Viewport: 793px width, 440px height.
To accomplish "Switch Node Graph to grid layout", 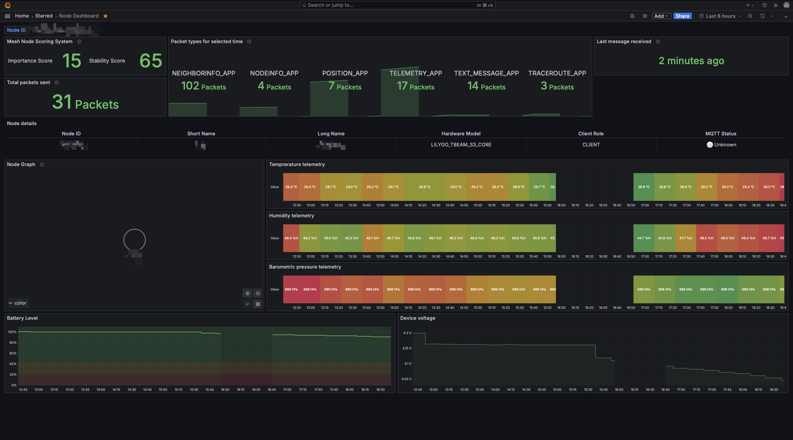I will [x=258, y=304].
